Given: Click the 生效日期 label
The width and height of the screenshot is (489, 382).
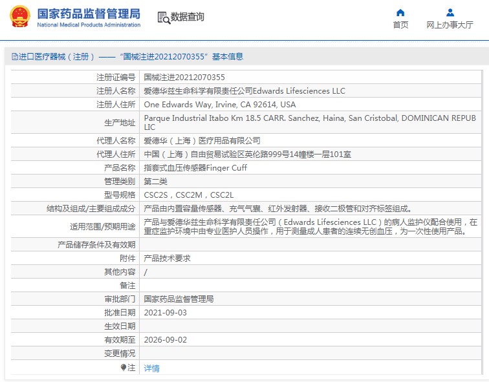Looking at the screenshot, I should pyautogui.click(x=120, y=326).
